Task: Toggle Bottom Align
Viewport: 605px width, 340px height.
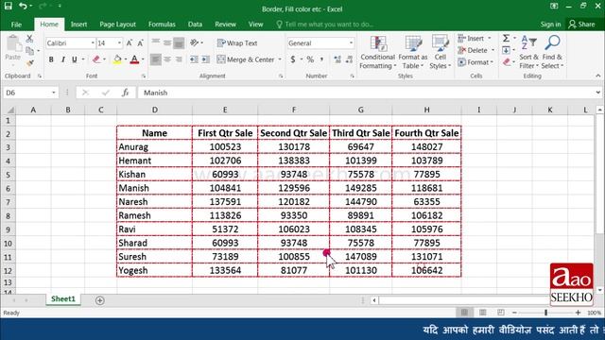Action: click(179, 42)
